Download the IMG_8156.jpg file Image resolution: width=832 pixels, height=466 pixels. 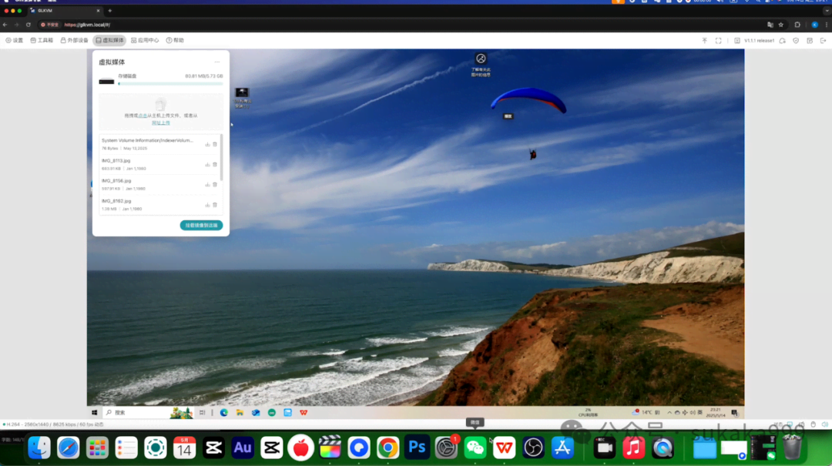coord(207,185)
